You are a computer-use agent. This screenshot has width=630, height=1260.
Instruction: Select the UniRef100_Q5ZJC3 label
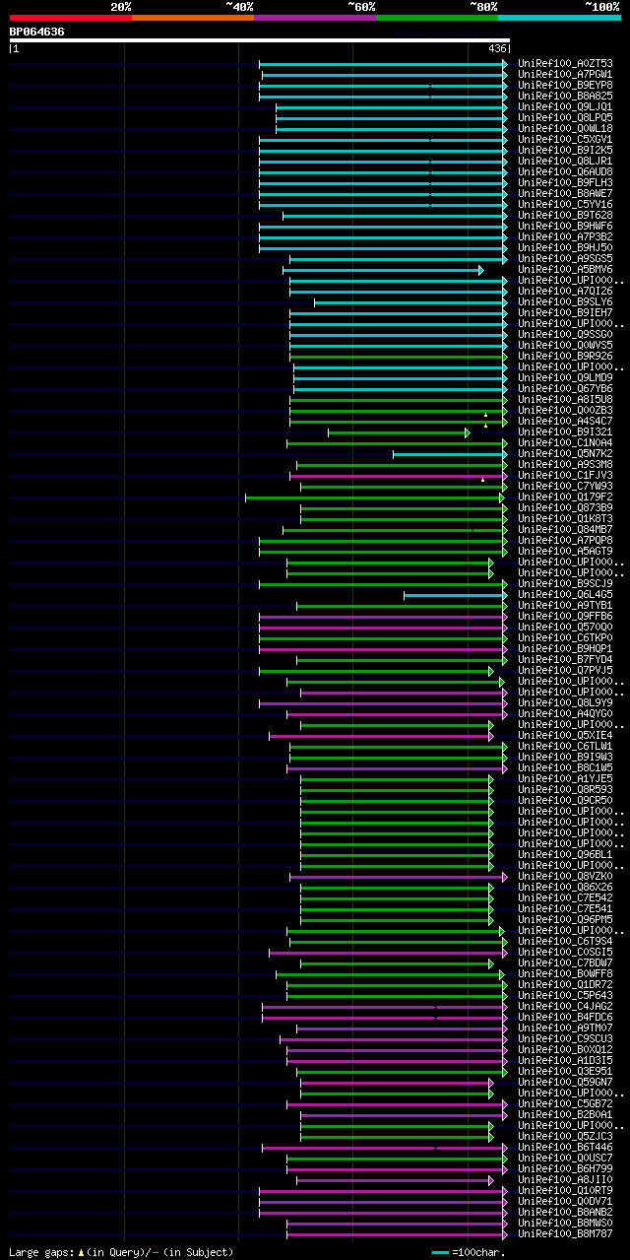565,1137
